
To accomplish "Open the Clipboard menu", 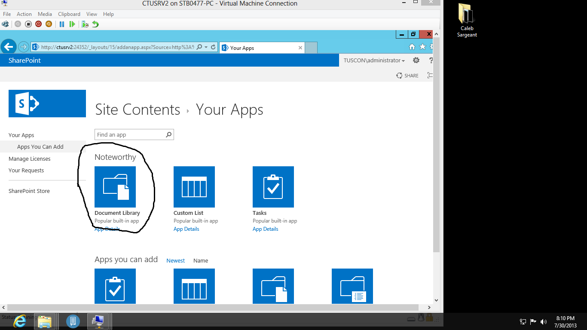I will [69, 14].
